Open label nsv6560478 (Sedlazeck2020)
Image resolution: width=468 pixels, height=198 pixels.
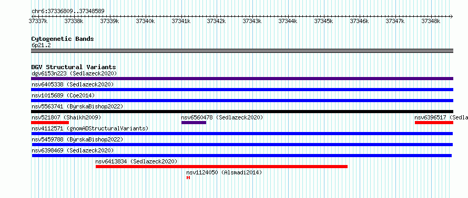click(x=222, y=117)
